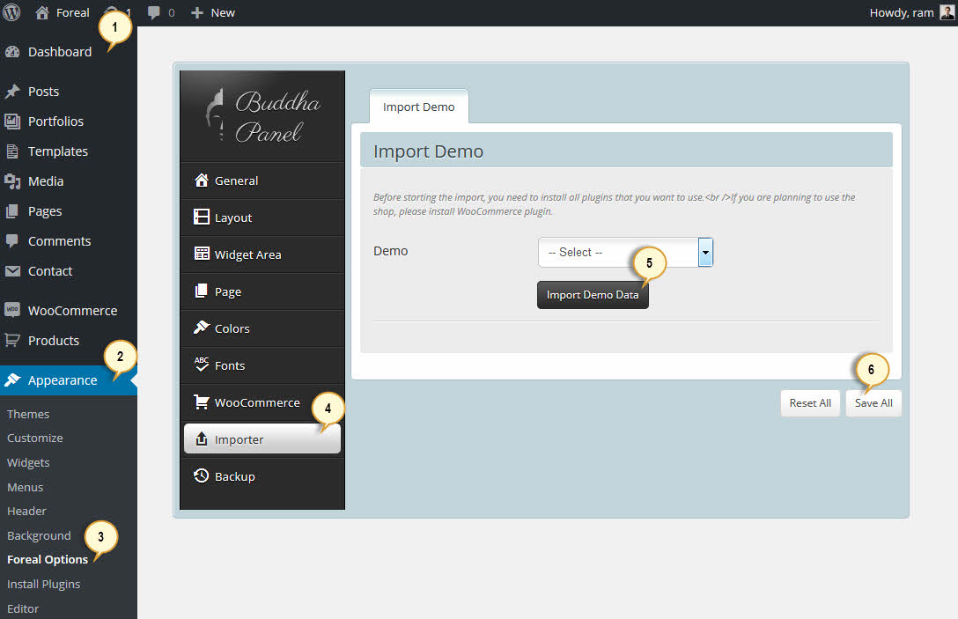This screenshot has width=958, height=619.
Task: Click the Media icon in sidebar
Action: coord(12,181)
